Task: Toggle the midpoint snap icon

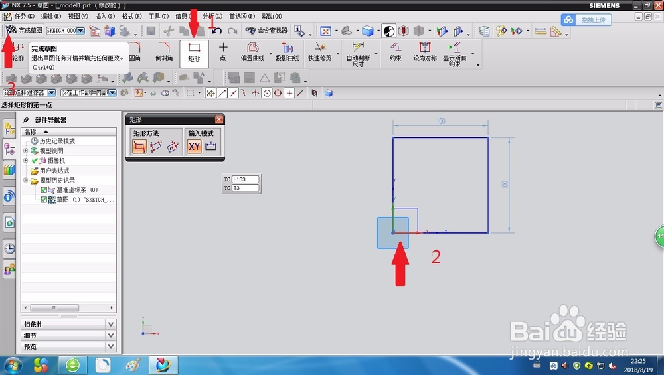Action: tap(233, 93)
